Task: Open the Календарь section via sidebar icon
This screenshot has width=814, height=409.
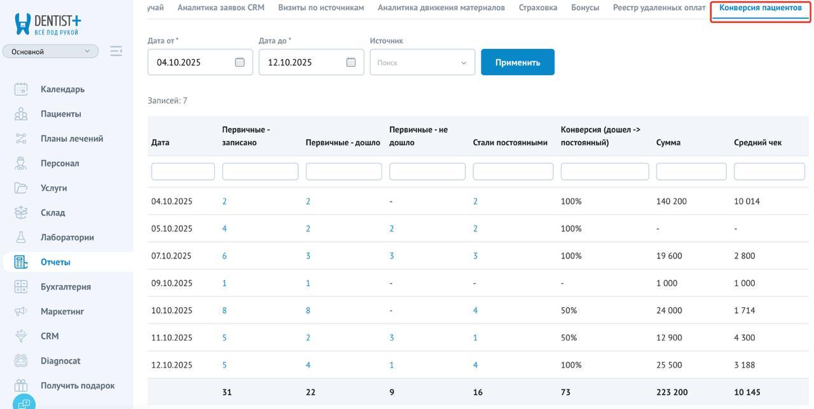Action: (x=20, y=89)
